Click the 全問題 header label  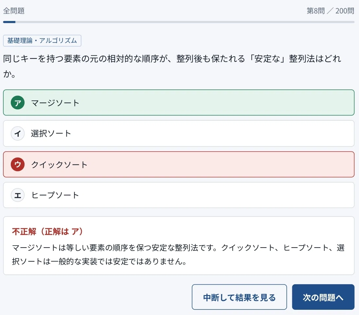coord(14,11)
